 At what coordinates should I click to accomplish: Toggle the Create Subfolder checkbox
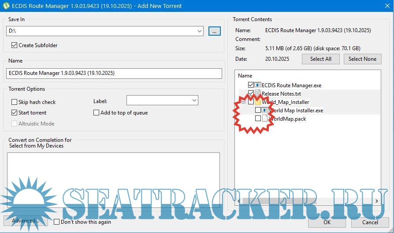(x=15, y=45)
